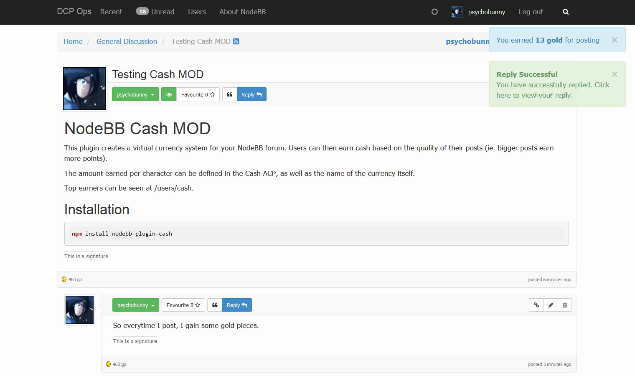
Task: Log out of the forum
Action: (x=531, y=12)
